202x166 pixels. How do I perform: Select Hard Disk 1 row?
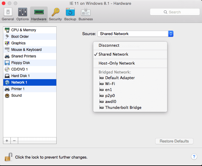(x=30, y=76)
